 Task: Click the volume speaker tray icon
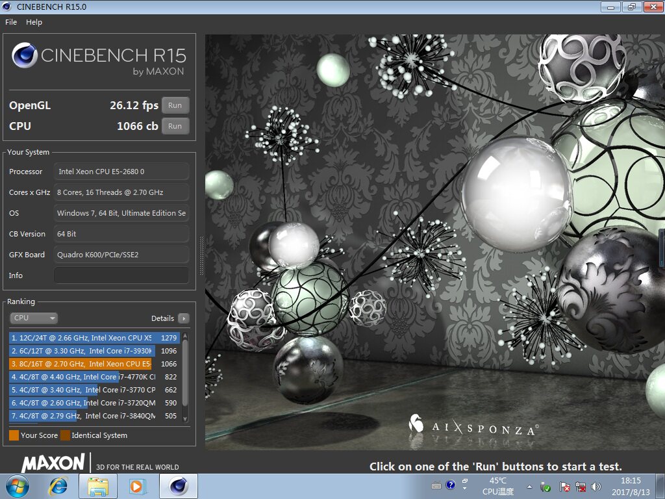[x=596, y=487]
